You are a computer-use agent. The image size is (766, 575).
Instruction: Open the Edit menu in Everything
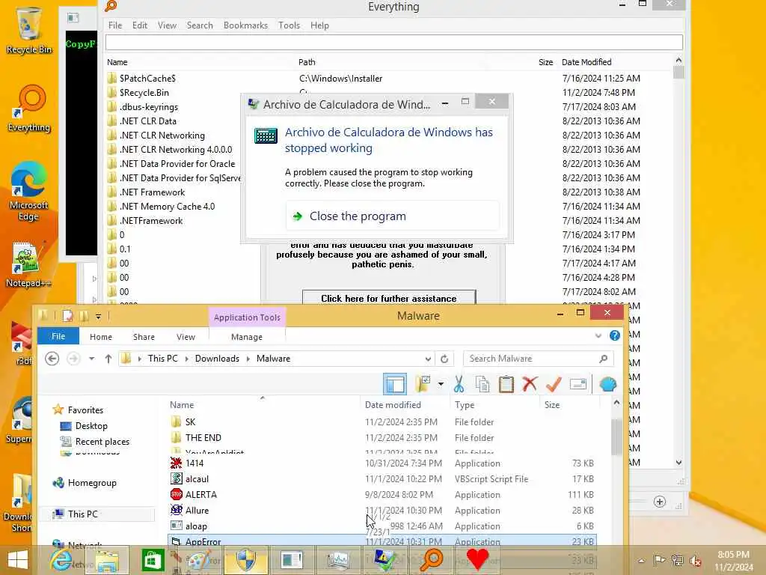point(140,25)
